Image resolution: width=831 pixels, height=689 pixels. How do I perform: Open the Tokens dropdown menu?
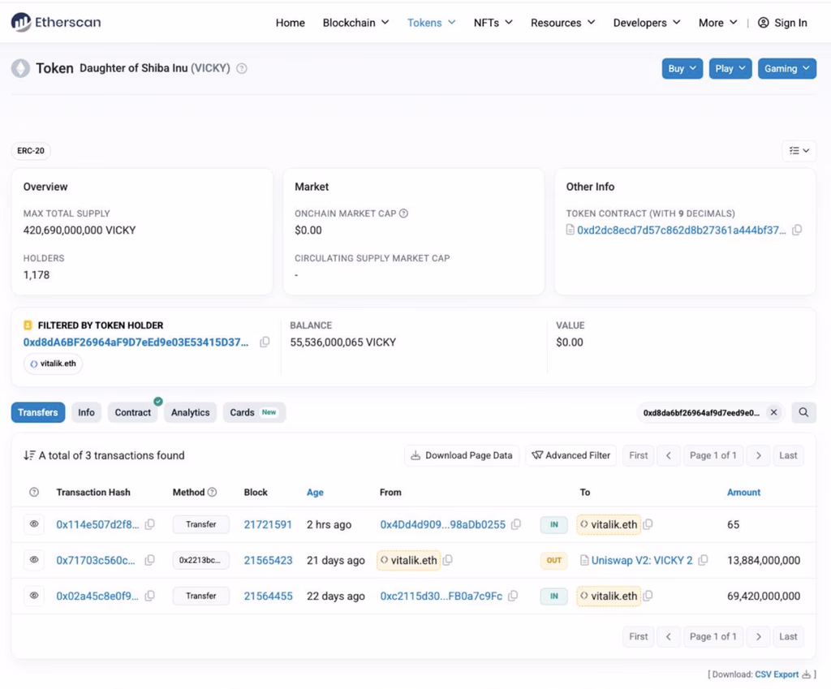coord(431,23)
